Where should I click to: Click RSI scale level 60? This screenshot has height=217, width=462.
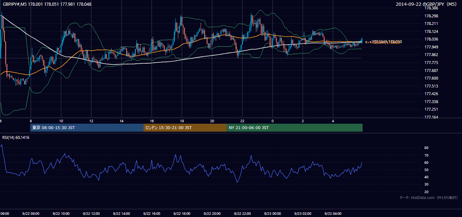(427, 162)
